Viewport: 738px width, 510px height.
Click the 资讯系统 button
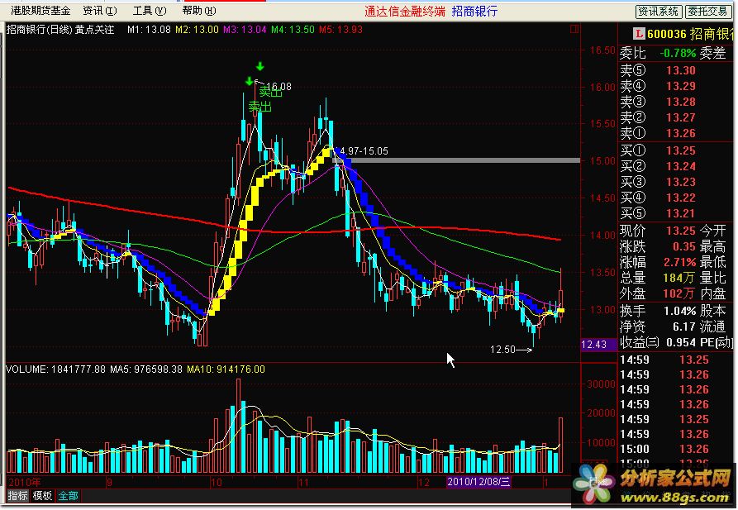click(x=658, y=12)
